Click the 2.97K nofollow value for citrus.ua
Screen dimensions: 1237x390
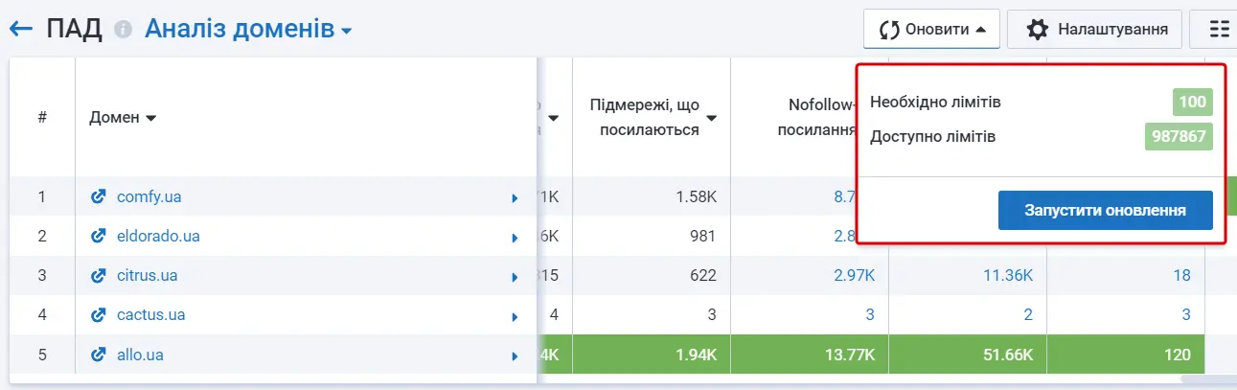pos(854,275)
